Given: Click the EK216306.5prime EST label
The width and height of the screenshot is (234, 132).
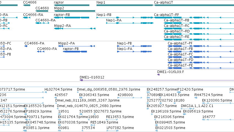Looking at the screenshot, I should click(x=169, y=117).
